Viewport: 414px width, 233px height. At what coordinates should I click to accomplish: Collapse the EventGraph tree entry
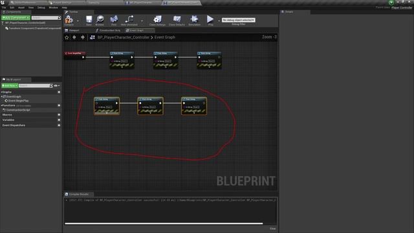[x=1, y=96]
